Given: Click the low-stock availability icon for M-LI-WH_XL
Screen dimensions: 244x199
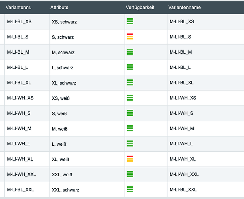Looking at the screenshot, I should pyautogui.click(x=130, y=159).
